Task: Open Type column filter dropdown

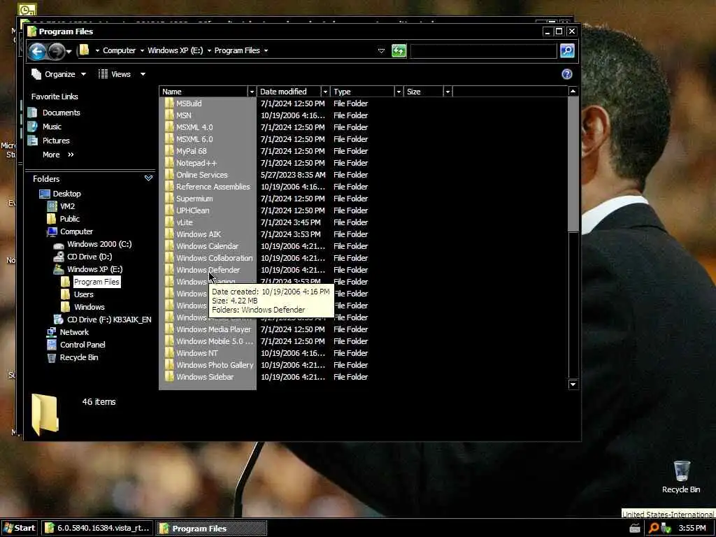Action: pyautogui.click(x=398, y=92)
